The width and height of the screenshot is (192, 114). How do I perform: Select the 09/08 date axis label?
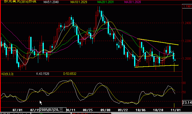(105, 110)
